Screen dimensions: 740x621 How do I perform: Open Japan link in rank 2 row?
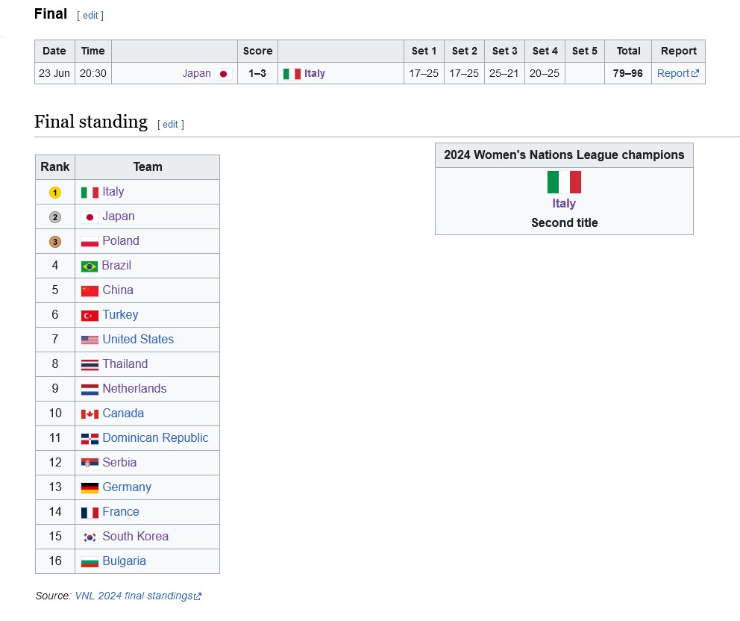(x=119, y=216)
